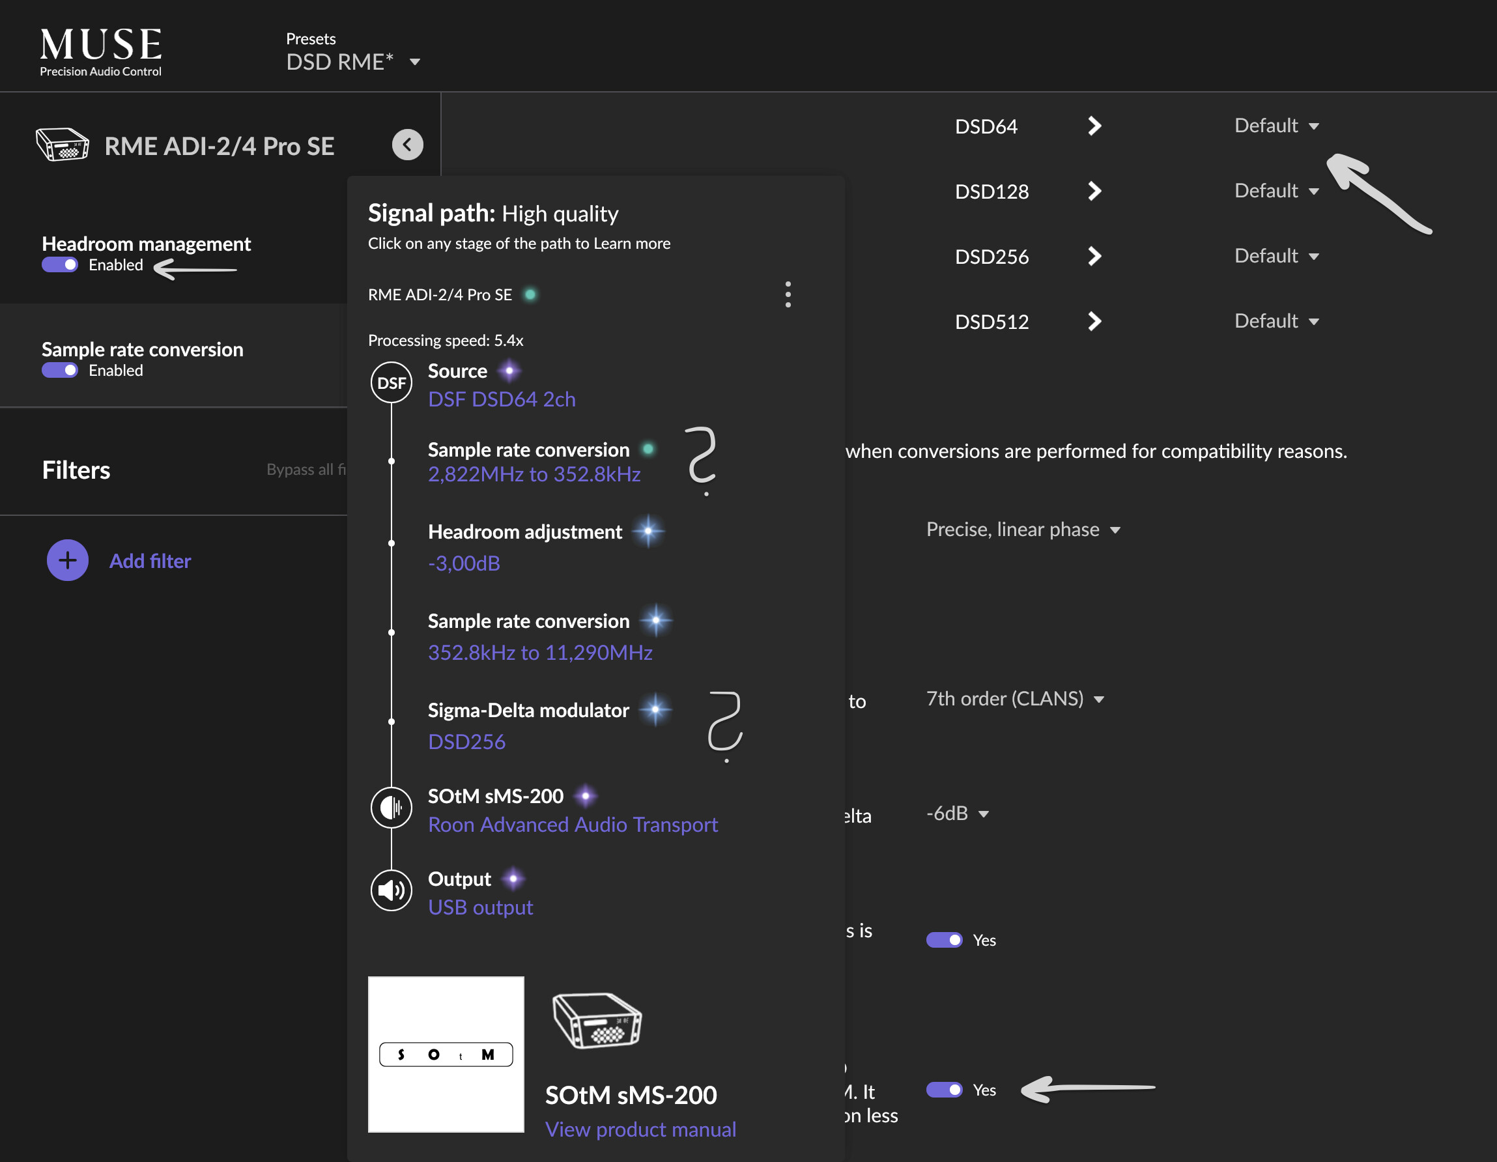Click the DSF source format icon

pyautogui.click(x=391, y=382)
